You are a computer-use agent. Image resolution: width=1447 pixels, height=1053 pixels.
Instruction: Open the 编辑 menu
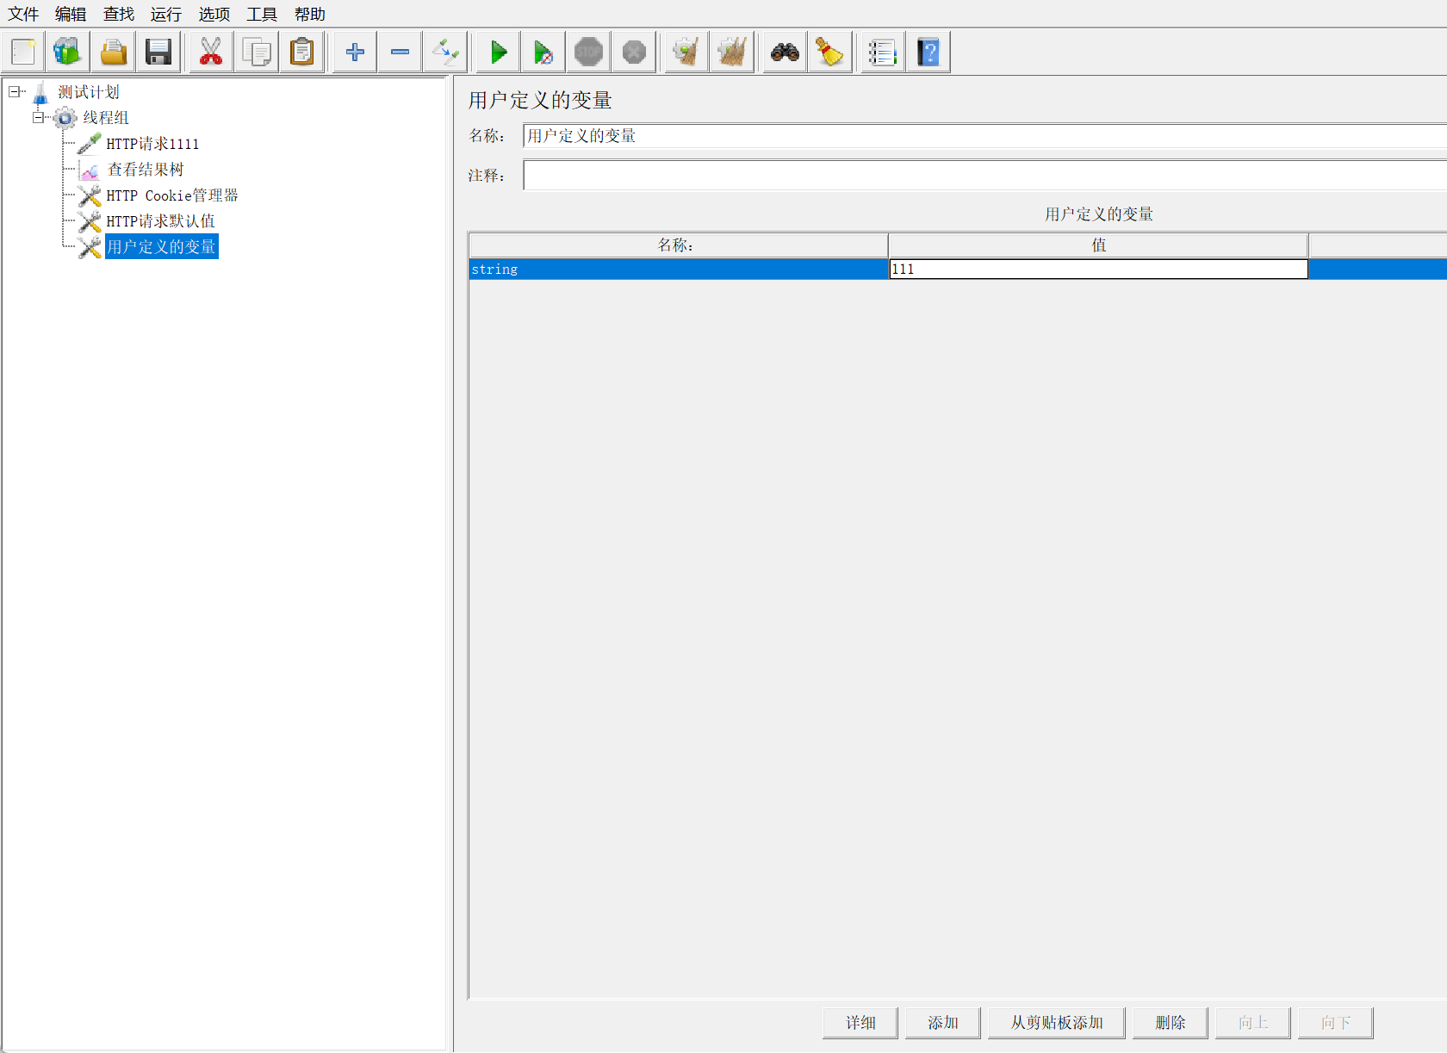coord(71,14)
